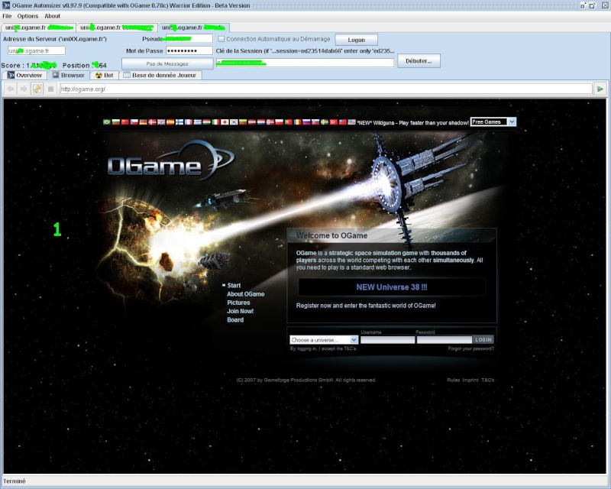
Task: Select the Germany flag
Action: pyautogui.click(x=143, y=122)
